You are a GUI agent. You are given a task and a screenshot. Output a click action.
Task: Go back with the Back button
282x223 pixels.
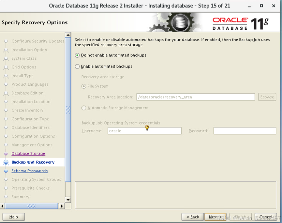(192, 217)
